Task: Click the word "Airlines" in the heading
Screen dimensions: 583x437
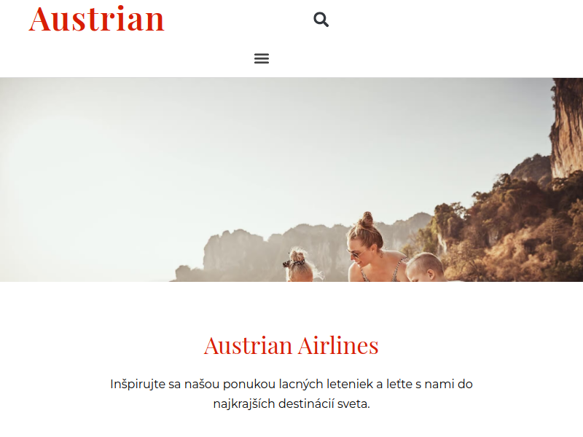Action: 338,345
